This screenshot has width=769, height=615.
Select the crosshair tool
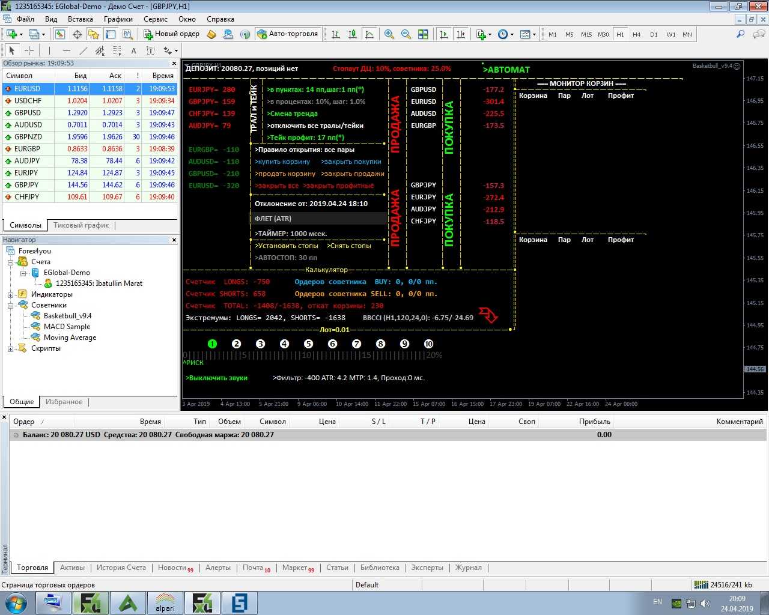(x=29, y=50)
